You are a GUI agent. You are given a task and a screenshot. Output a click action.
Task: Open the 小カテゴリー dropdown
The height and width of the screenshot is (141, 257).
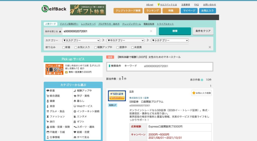170,40
